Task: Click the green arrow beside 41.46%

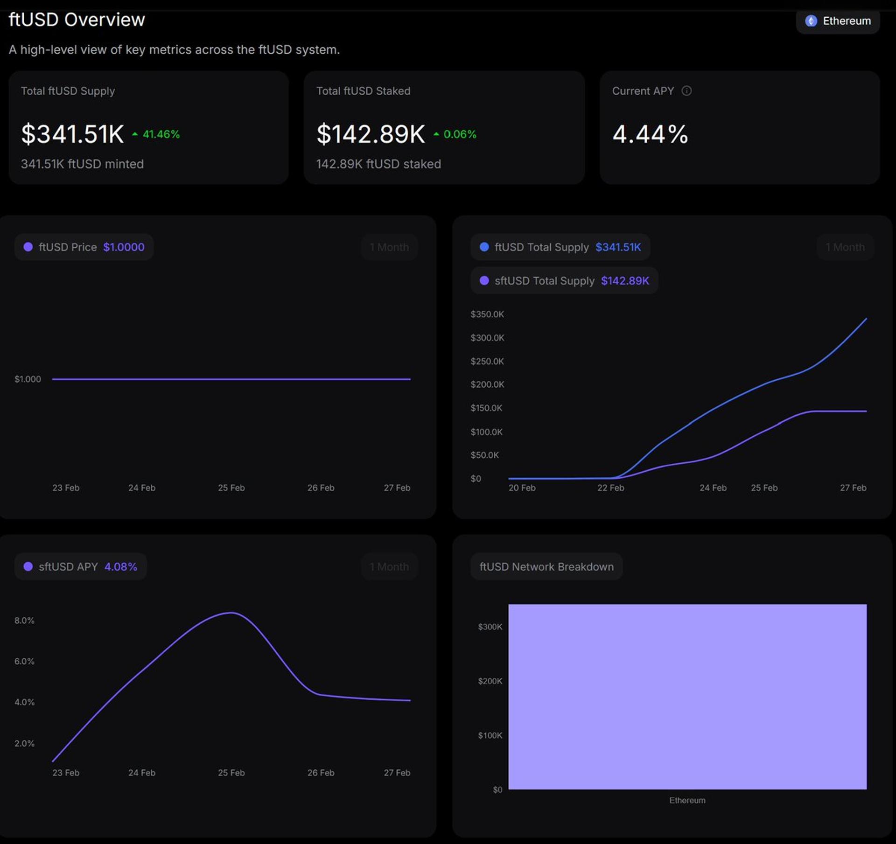Action: [135, 134]
